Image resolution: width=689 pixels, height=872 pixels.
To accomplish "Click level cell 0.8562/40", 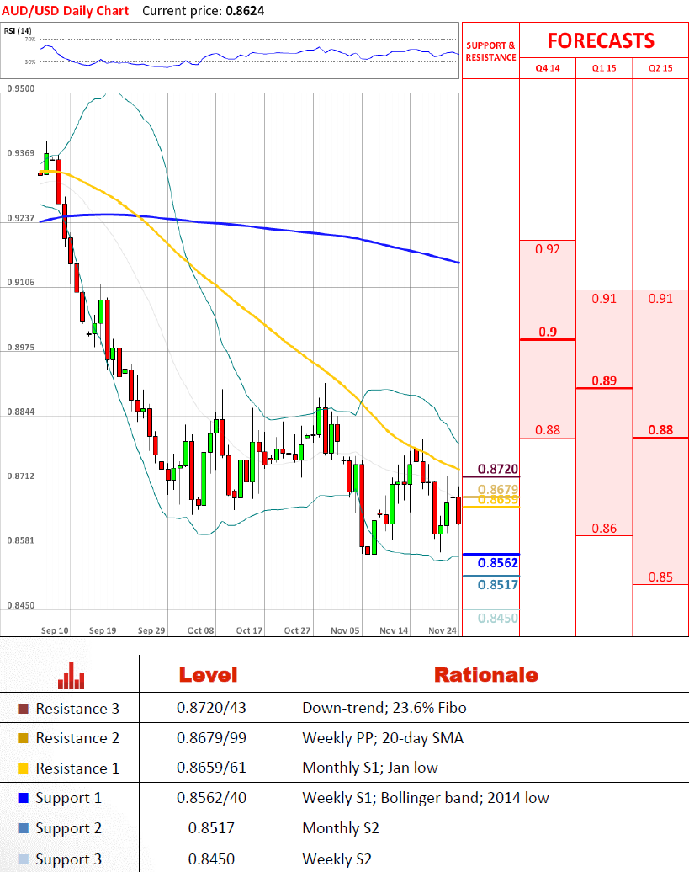I will click(x=211, y=797).
